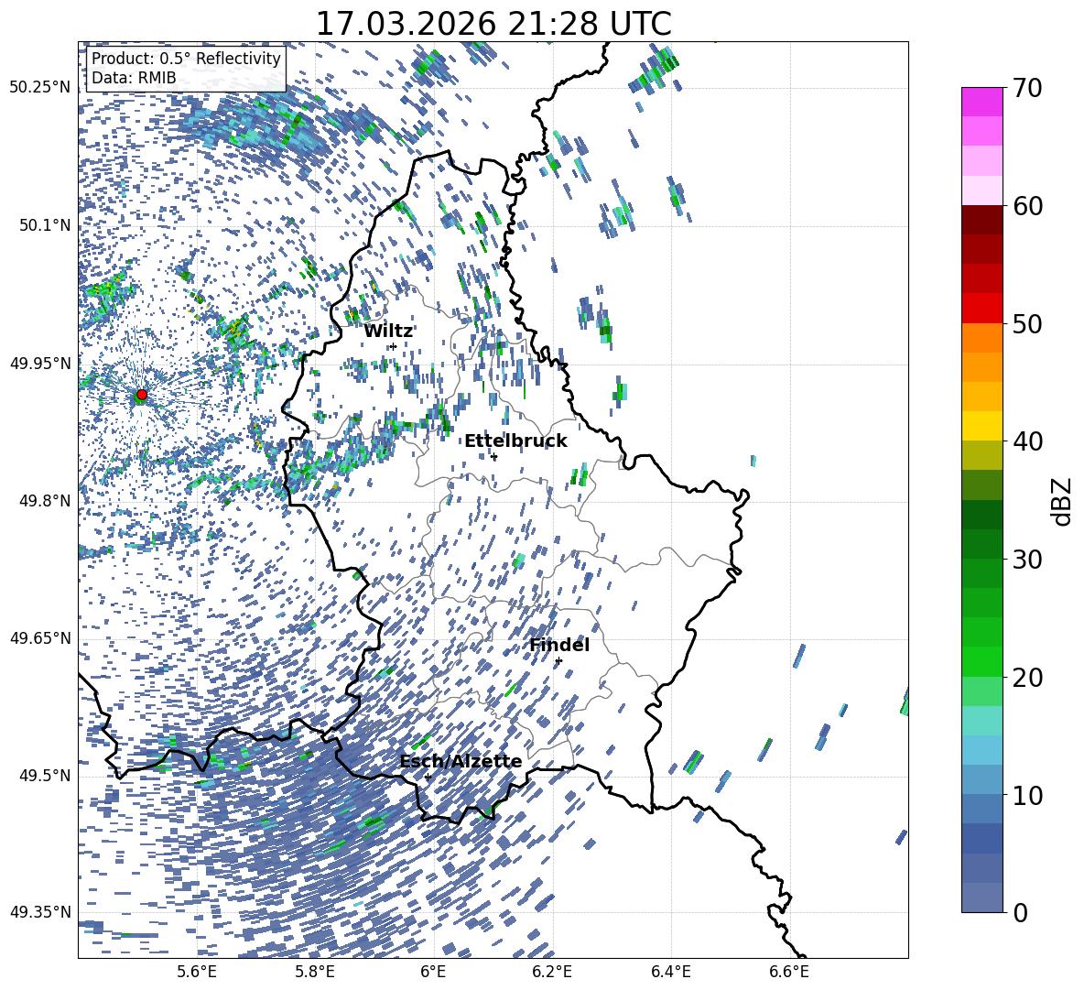
Task: Click the 50.25°N latitude tick label
Action: pyautogui.click(x=39, y=88)
